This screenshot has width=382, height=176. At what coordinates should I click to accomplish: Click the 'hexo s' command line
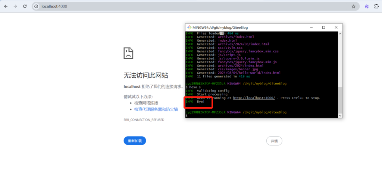tap(193, 87)
